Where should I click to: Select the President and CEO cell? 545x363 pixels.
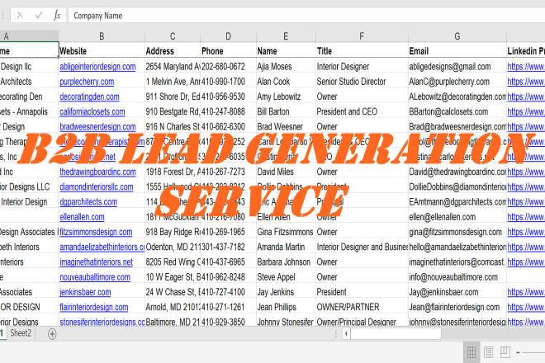[362, 111]
